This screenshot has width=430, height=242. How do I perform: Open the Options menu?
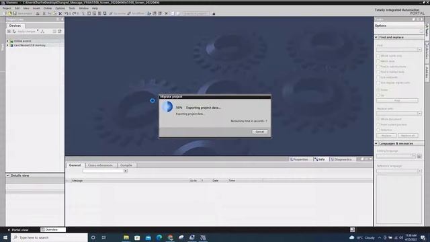tap(60, 8)
